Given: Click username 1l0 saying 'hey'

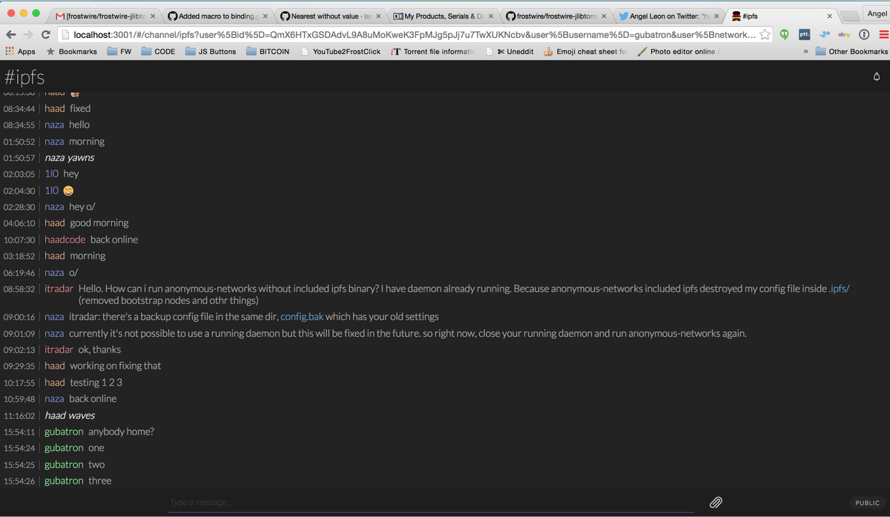Looking at the screenshot, I should tap(51, 174).
